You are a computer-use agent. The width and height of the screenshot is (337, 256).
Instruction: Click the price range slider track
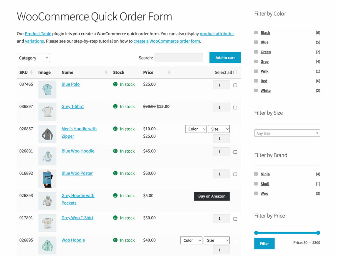pyautogui.click(x=287, y=233)
